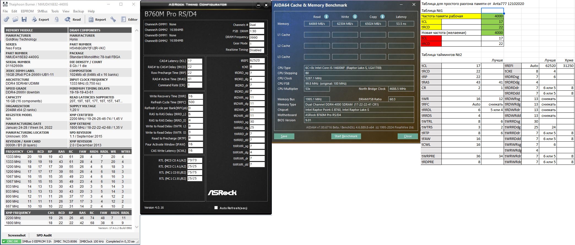
Task: Click the part number 'H5AN8G8N?[F/J]R-VKC'
Action: pyautogui.click(x=88, y=48)
